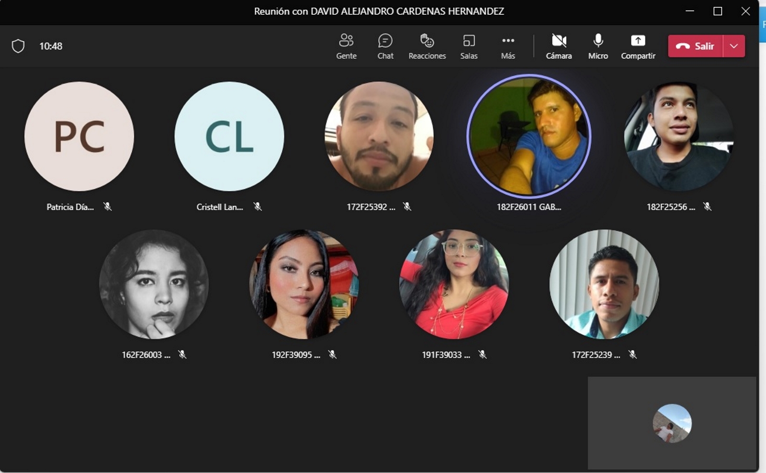Select the participant tile 182F25256
This screenshot has height=473, width=766.
(x=679, y=136)
